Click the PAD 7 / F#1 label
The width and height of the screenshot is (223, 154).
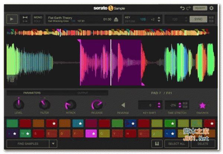(x=161, y=93)
